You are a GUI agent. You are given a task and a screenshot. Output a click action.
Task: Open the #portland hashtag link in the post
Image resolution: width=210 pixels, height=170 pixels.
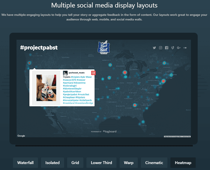(x=67, y=83)
